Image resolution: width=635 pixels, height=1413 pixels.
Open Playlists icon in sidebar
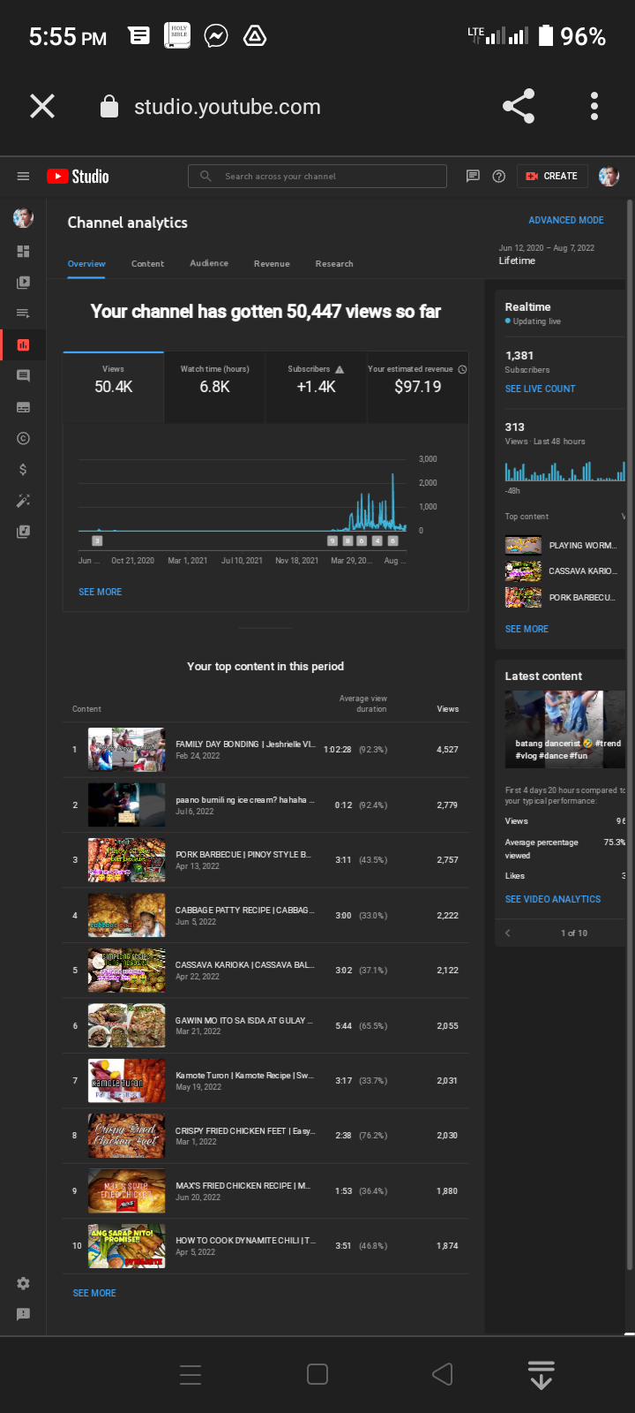coord(23,314)
